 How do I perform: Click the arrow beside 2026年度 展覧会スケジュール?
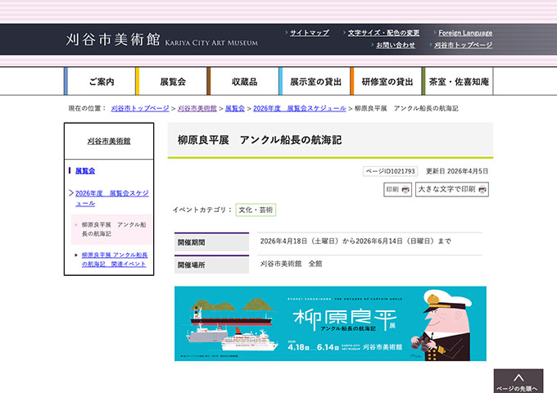click(x=71, y=193)
